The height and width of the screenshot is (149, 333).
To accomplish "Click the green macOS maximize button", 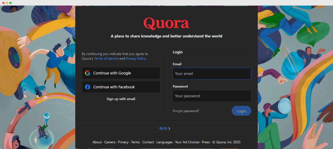I will click(x=10, y=3).
